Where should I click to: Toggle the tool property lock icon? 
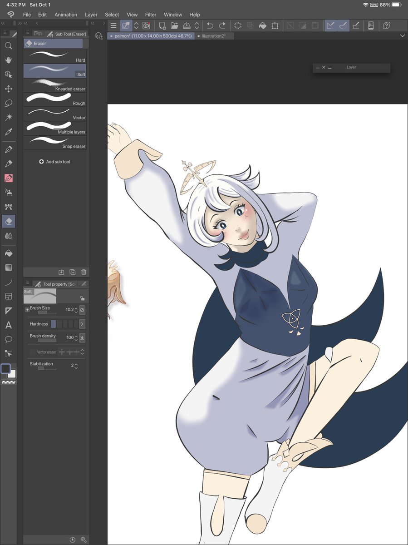pyautogui.click(x=82, y=298)
